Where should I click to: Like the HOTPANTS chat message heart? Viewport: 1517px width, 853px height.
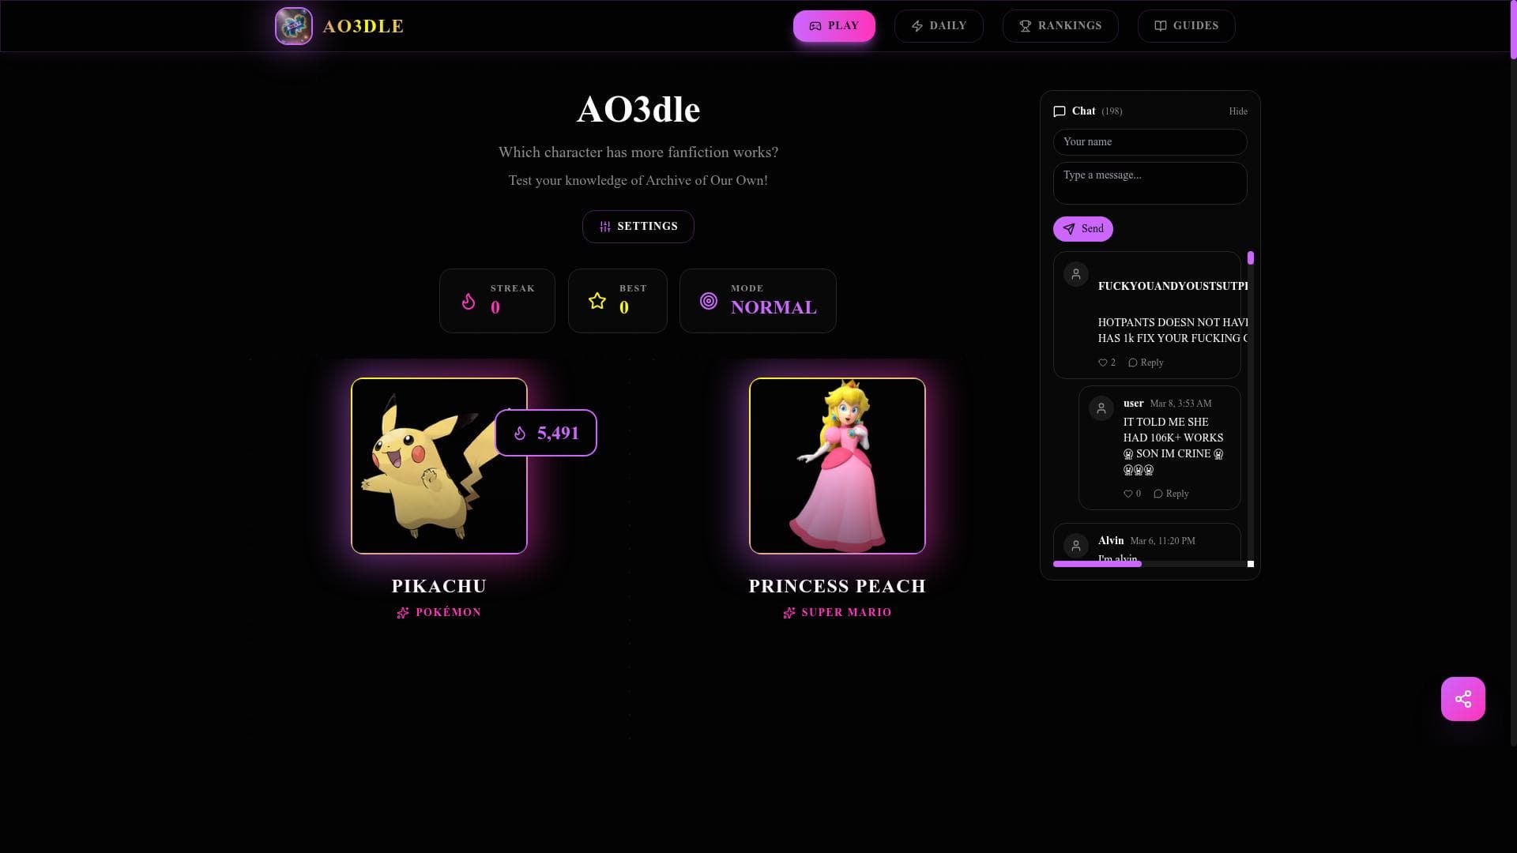point(1103,363)
